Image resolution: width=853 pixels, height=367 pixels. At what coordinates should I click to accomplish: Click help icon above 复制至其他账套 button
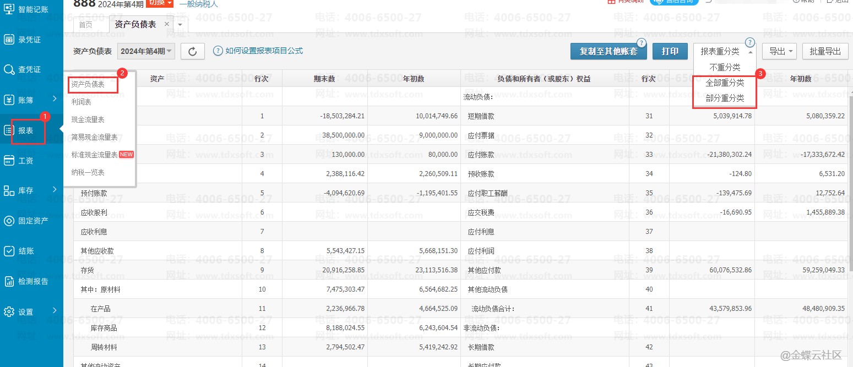(x=641, y=42)
